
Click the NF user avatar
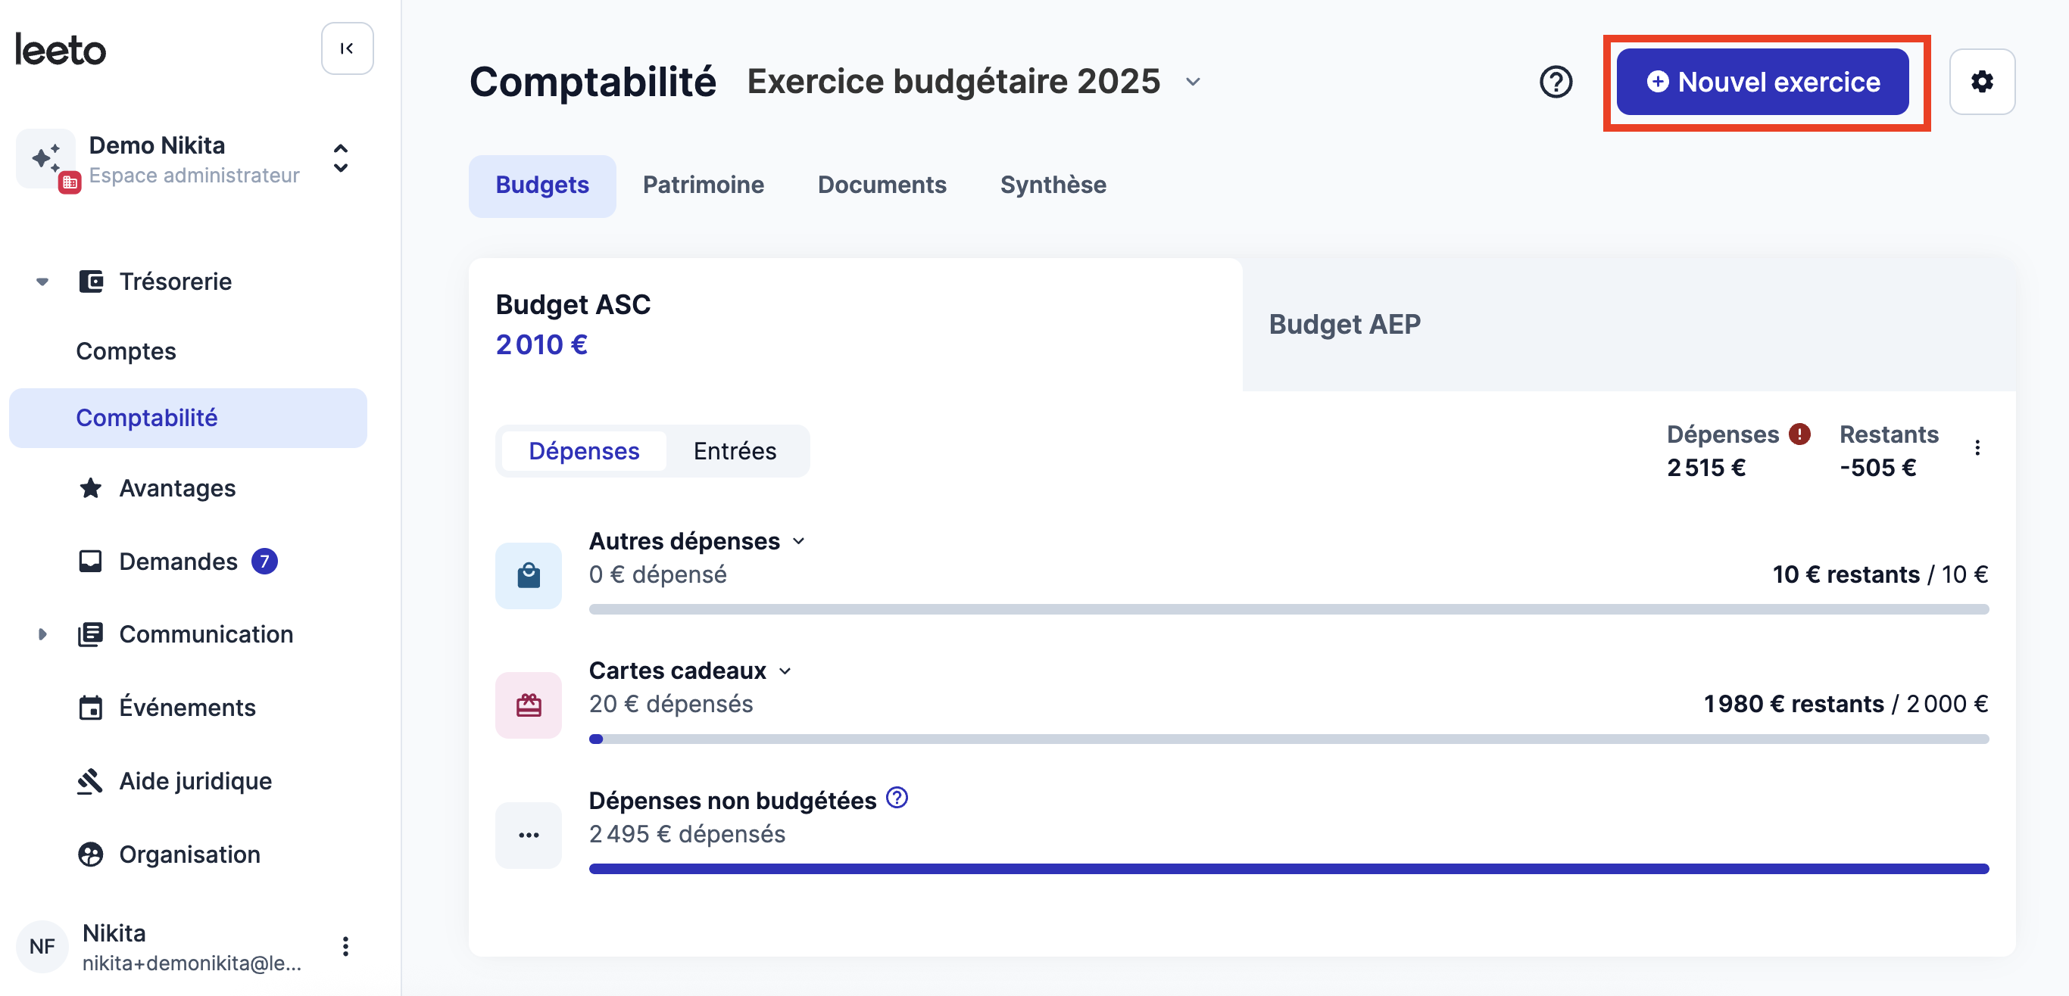(x=42, y=946)
